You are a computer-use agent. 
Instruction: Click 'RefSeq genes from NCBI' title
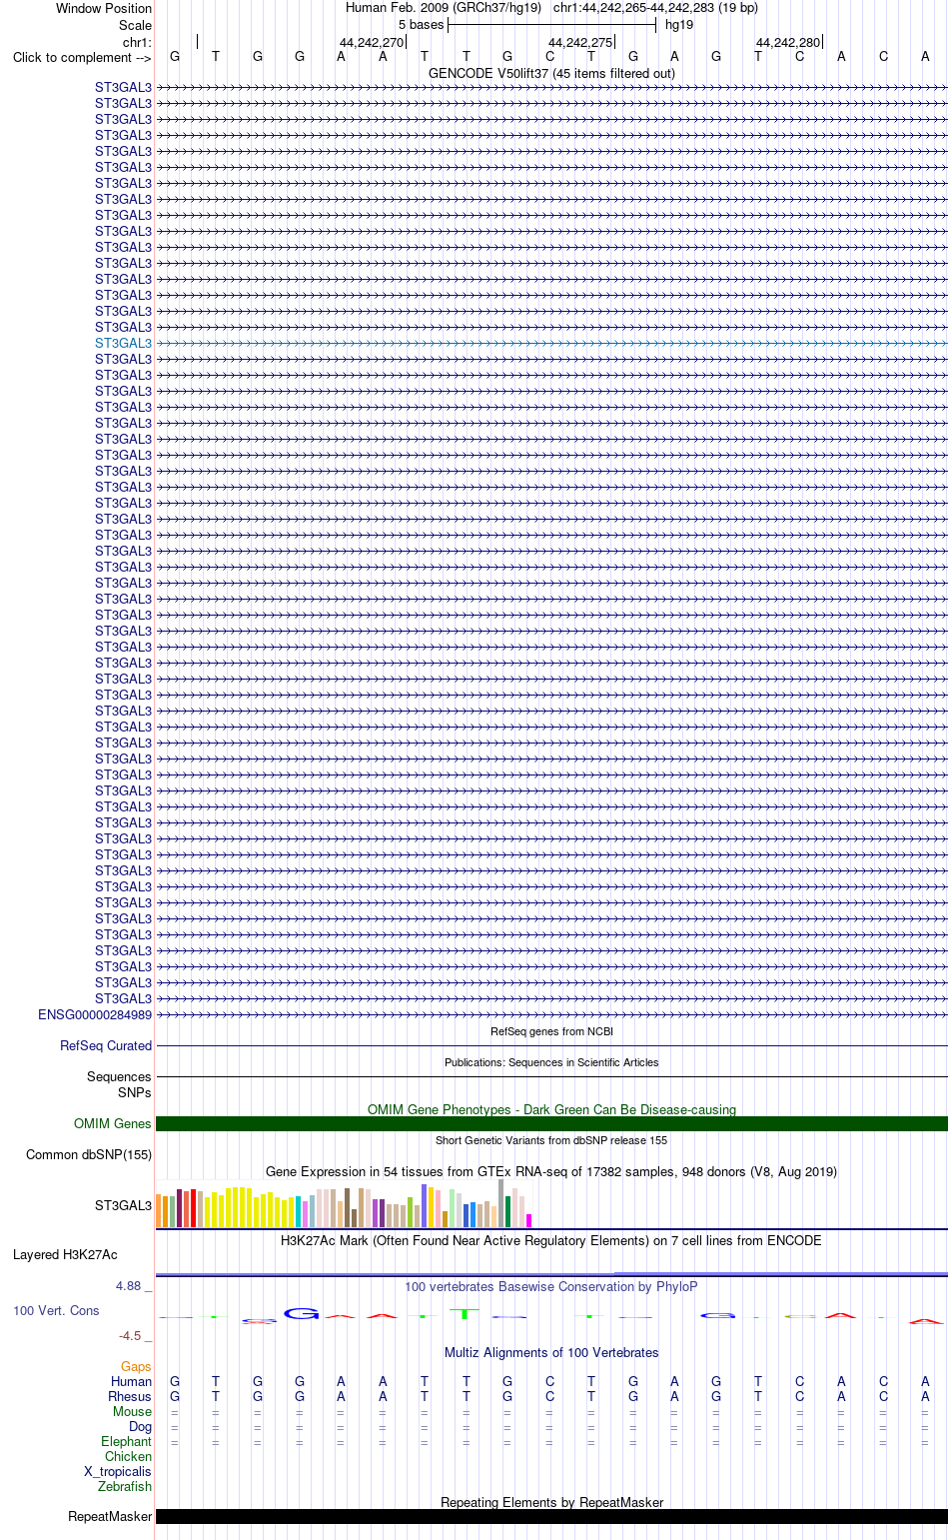pos(551,1031)
